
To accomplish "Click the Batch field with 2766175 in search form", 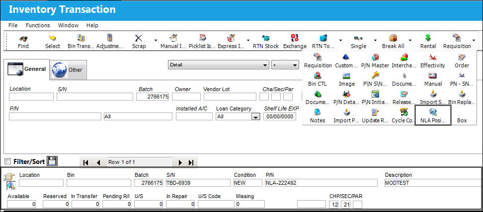I will pyautogui.click(x=153, y=97).
